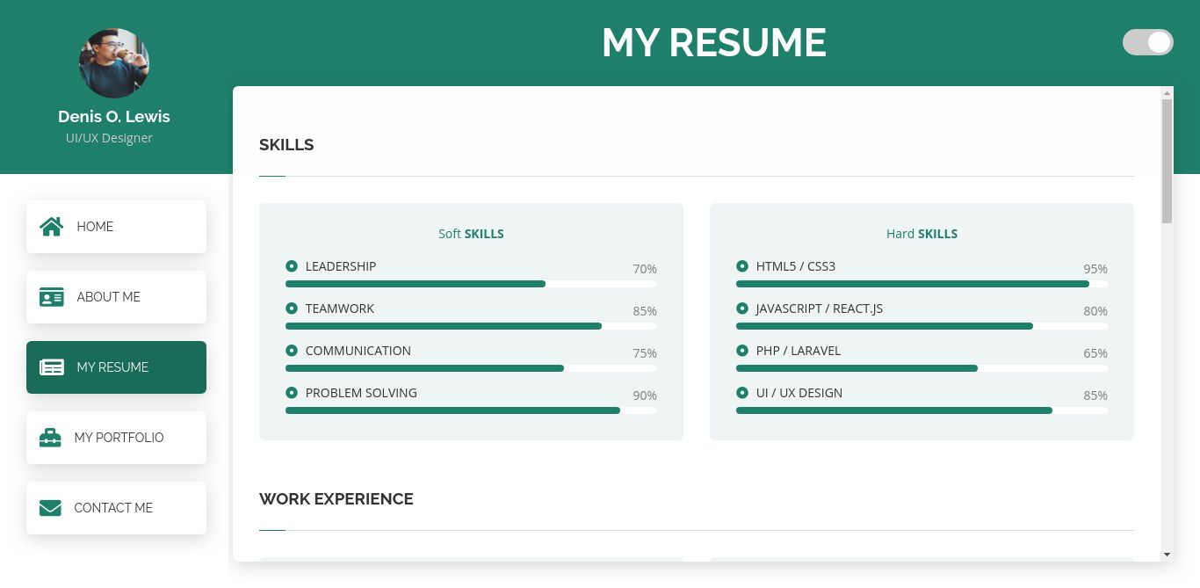Click the Leadership progress bar

[x=471, y=284]
